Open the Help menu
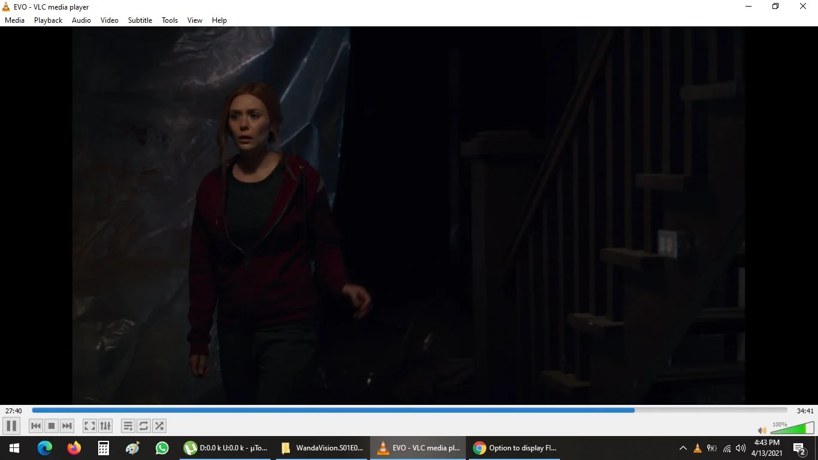 coord(220,20)
